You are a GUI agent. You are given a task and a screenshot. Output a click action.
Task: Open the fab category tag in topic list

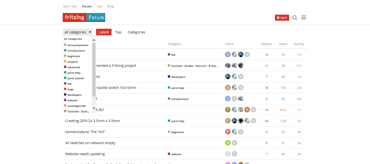point(172,55)
